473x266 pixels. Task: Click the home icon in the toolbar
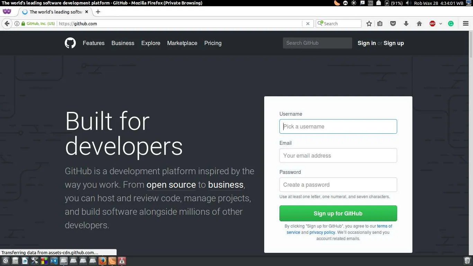pos(419,24)
